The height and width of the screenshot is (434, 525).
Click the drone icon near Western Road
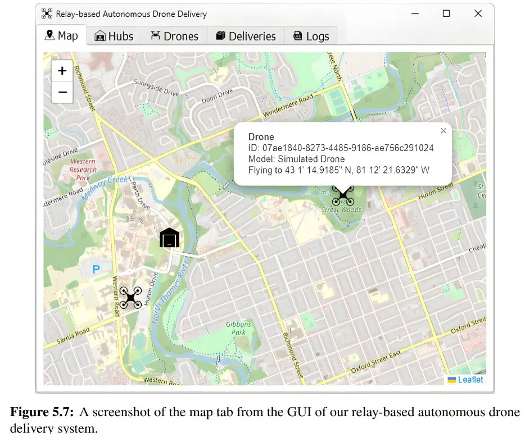(x=130, y=298)
